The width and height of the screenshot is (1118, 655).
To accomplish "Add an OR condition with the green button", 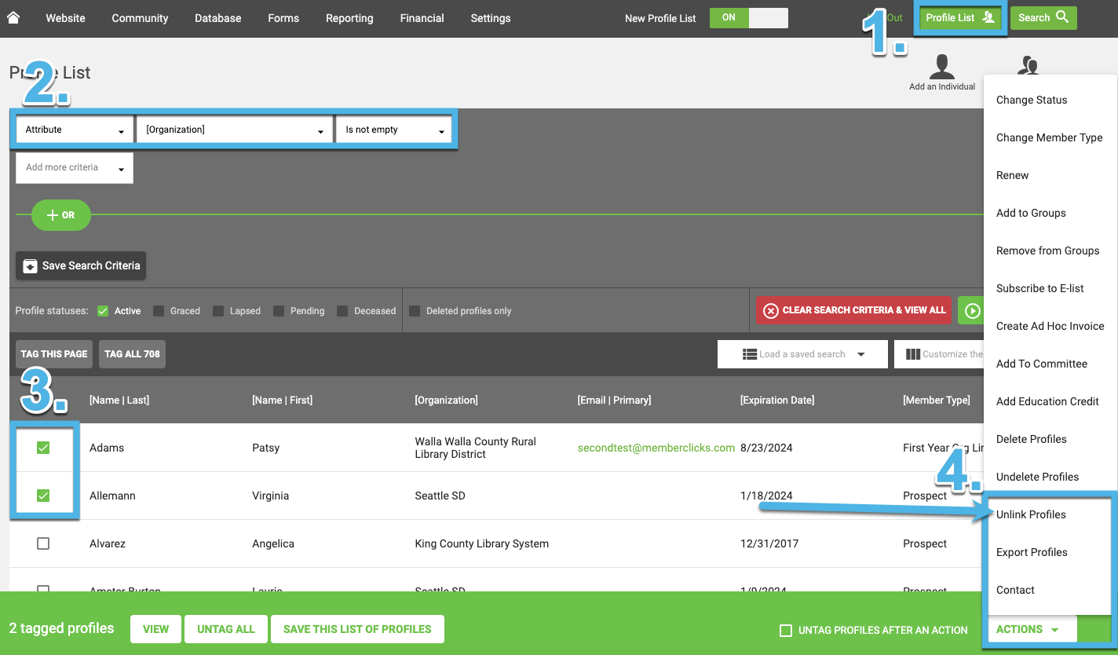I will click(60, 214).
